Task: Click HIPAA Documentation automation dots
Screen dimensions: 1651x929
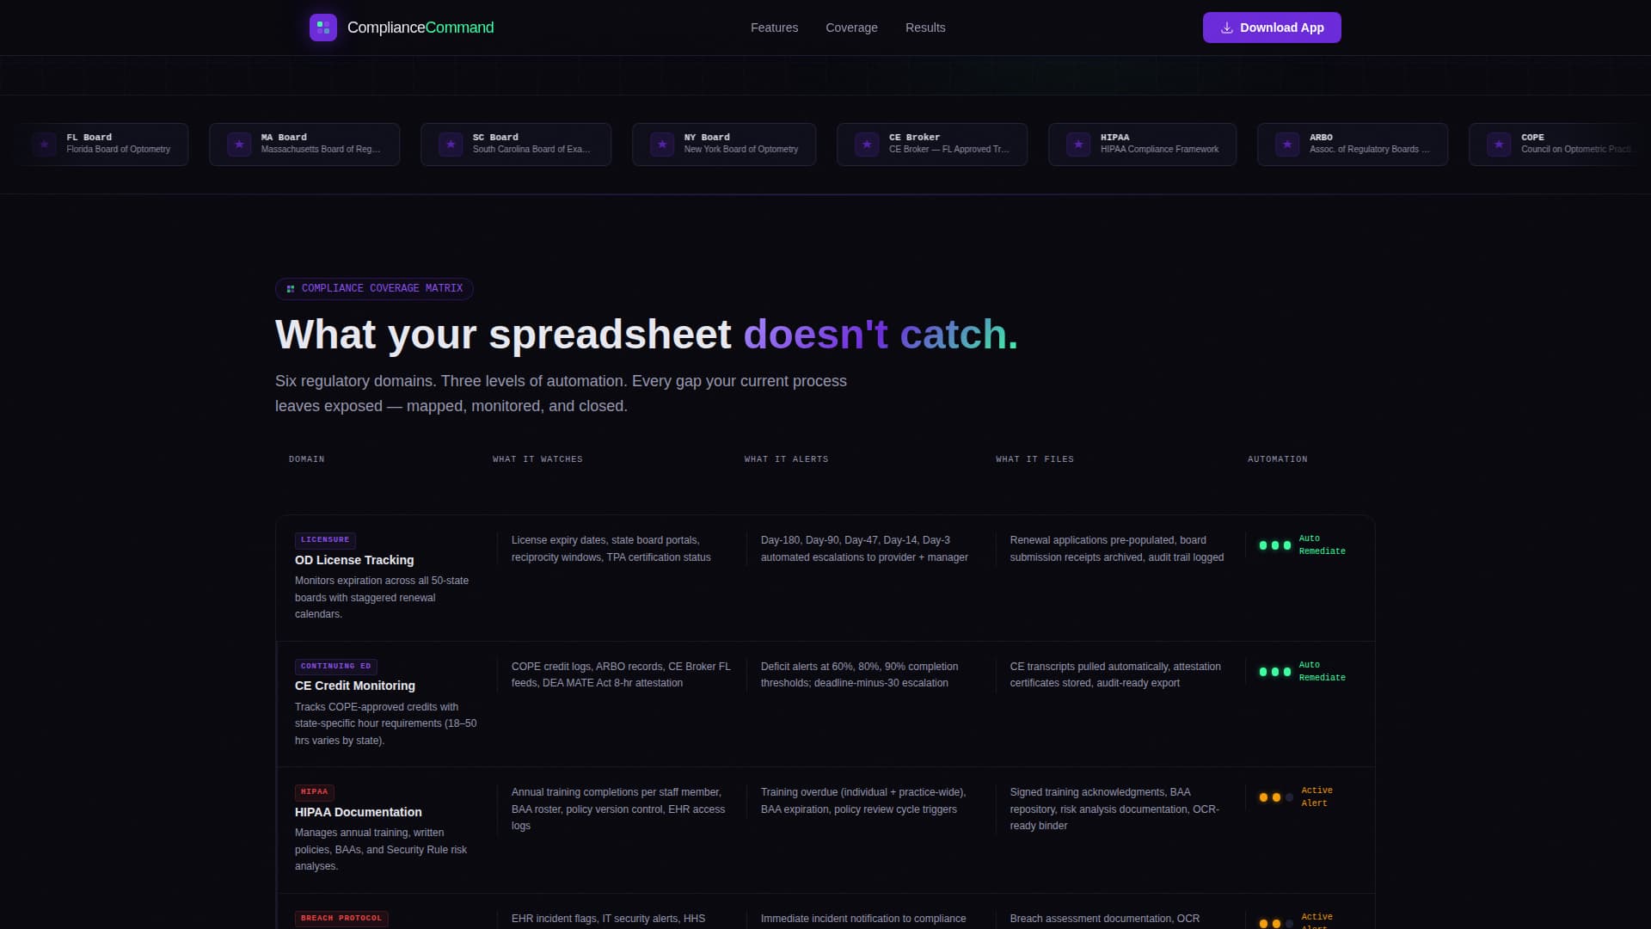Action: tap(1276, 797)
